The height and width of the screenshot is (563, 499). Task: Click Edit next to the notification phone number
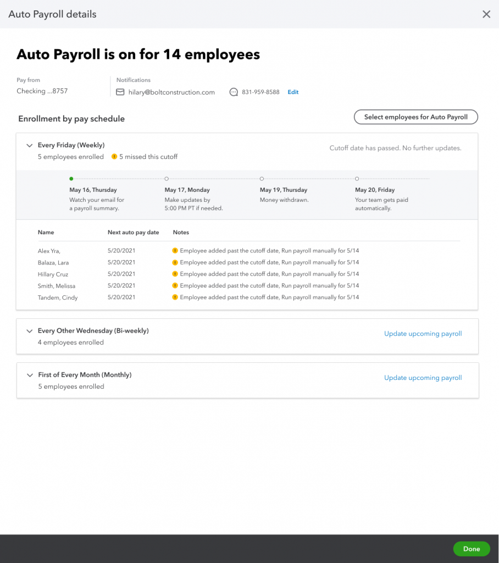pyautogui.click(x=293, y=92)
